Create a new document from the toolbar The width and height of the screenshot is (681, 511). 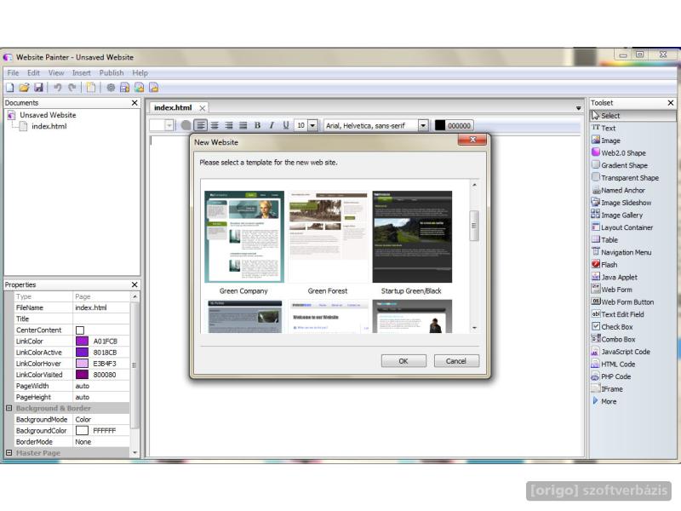pyautogui.click(x=10, y=88)
